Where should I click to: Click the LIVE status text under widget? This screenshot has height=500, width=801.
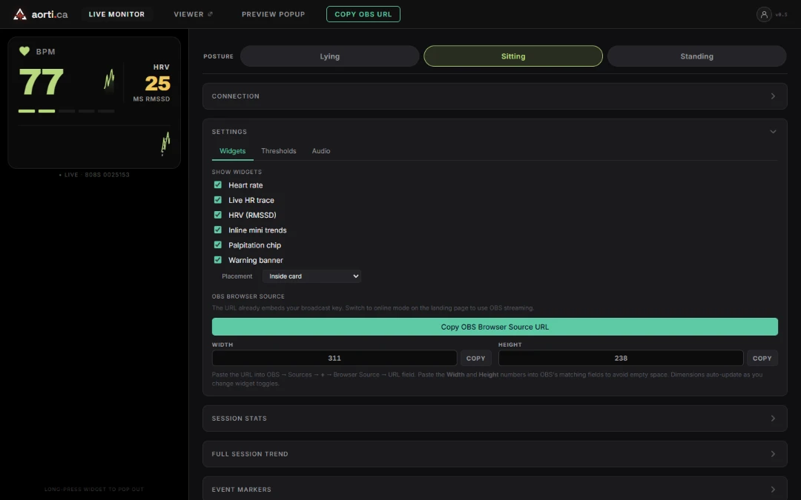(x=94, y=175)
